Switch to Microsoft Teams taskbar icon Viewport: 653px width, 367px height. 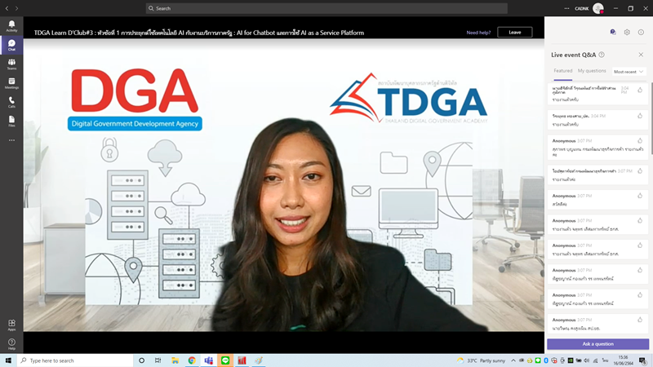click(x=208, y=360)
